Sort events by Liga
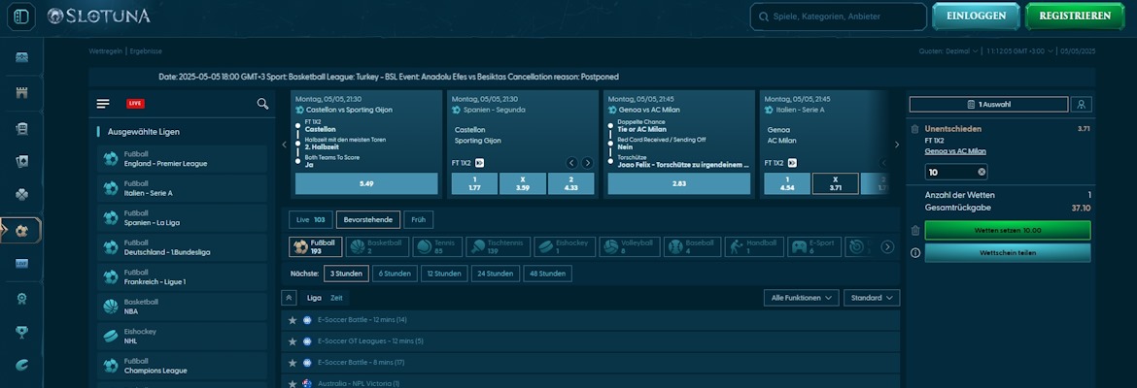1137x388 pixels. click(313, 298)
